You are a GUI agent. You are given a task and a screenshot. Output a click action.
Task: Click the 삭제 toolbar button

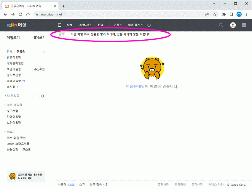point(69,25)
